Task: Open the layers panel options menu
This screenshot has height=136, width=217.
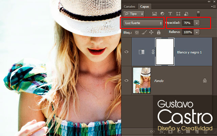Action: 213,6
